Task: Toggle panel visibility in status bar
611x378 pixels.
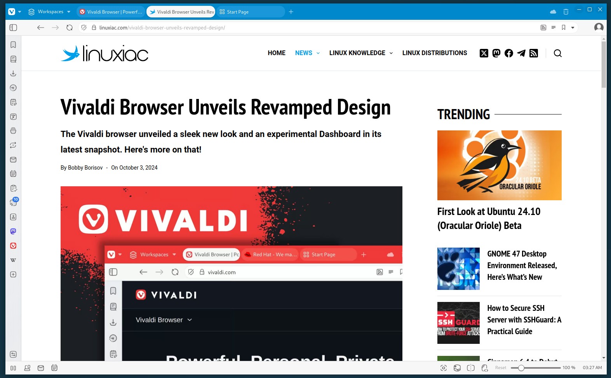Action: click(x=13, y=368)
